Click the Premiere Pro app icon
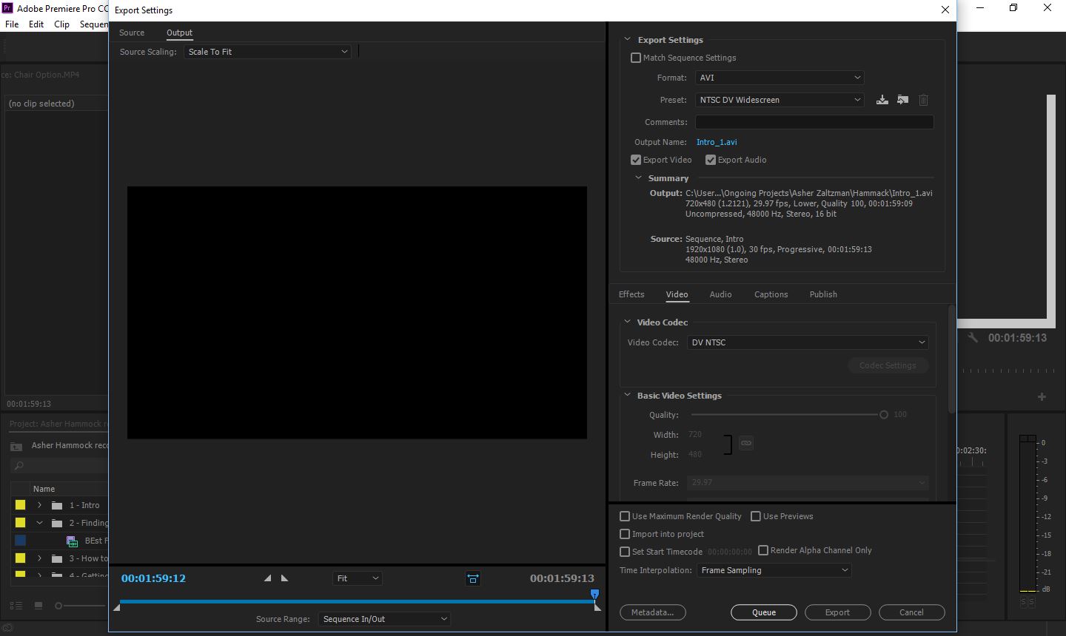 pyautogui.click(x=7, y=8)
